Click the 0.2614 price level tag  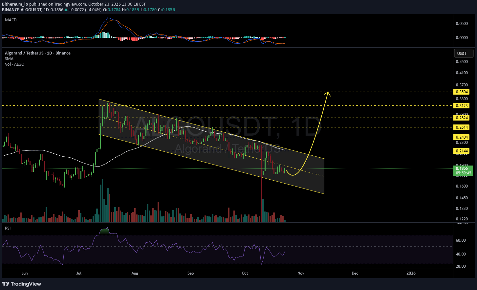click(462, 127)
